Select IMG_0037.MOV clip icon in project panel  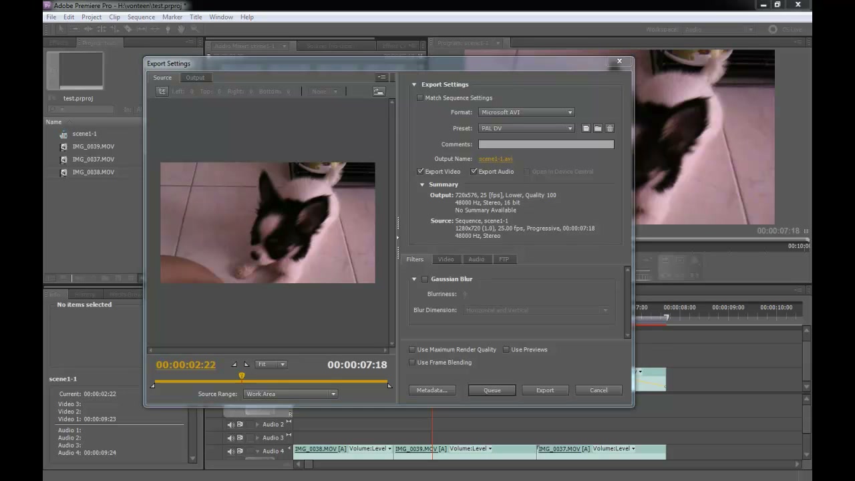pos(63,160)
